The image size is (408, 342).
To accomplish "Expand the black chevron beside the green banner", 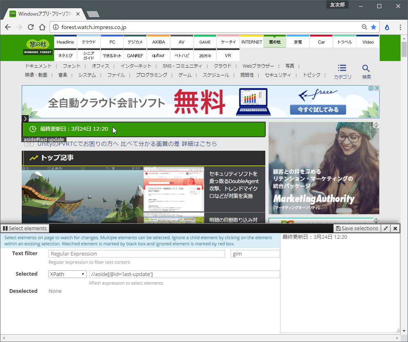I will [25, 118].
